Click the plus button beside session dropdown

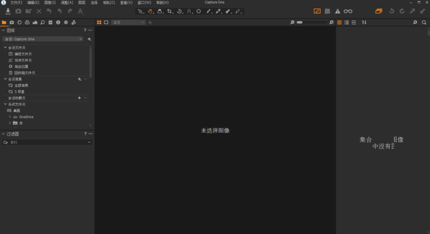click(x=89, y=39)
